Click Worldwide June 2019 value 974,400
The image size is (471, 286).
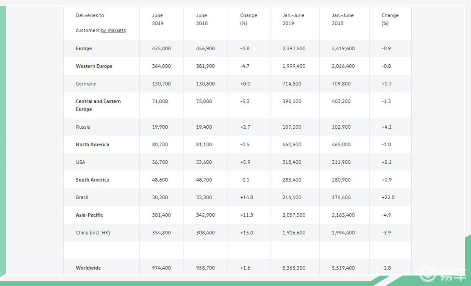click(161, 268)
